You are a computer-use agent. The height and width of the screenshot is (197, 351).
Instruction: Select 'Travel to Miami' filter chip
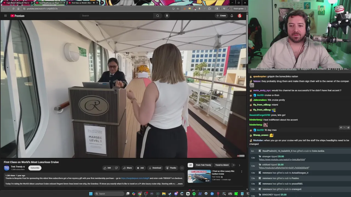222,165
